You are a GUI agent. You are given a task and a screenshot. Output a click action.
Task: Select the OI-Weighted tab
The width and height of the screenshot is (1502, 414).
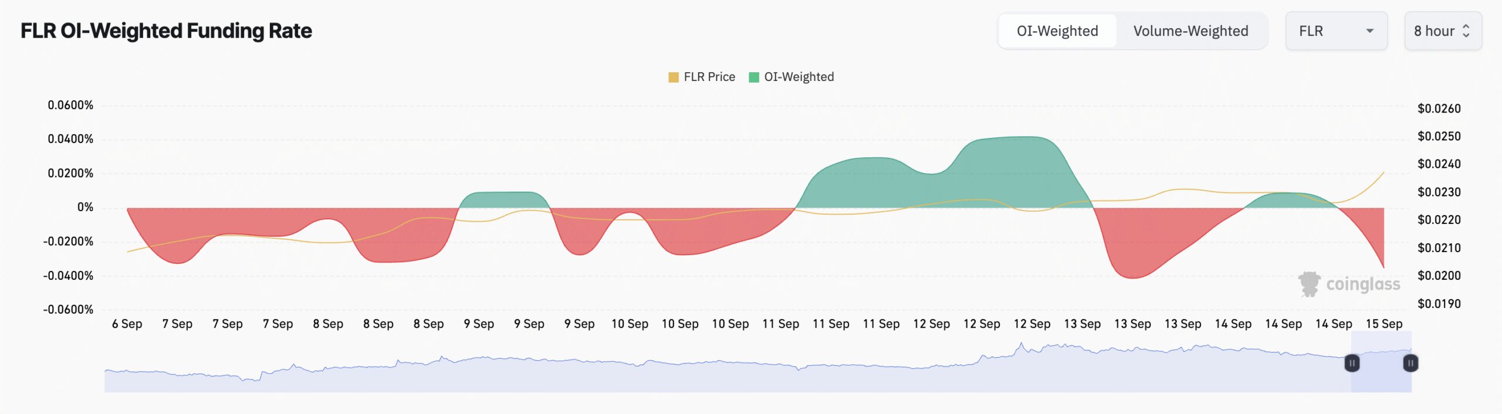pos(1058,30)
